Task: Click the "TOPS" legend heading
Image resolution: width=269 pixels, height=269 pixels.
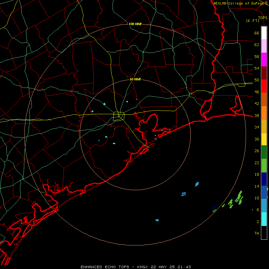Action: (x=263, y=18)
